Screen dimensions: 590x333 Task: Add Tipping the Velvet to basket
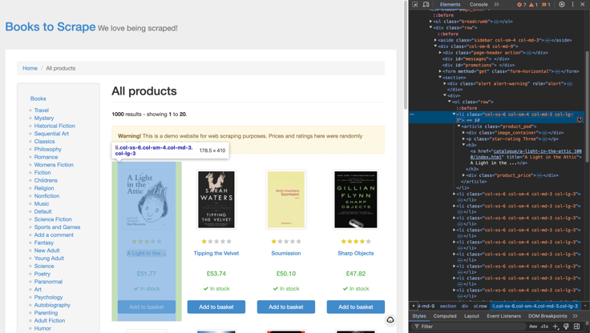pyautogui.click(x=216, y=307)
